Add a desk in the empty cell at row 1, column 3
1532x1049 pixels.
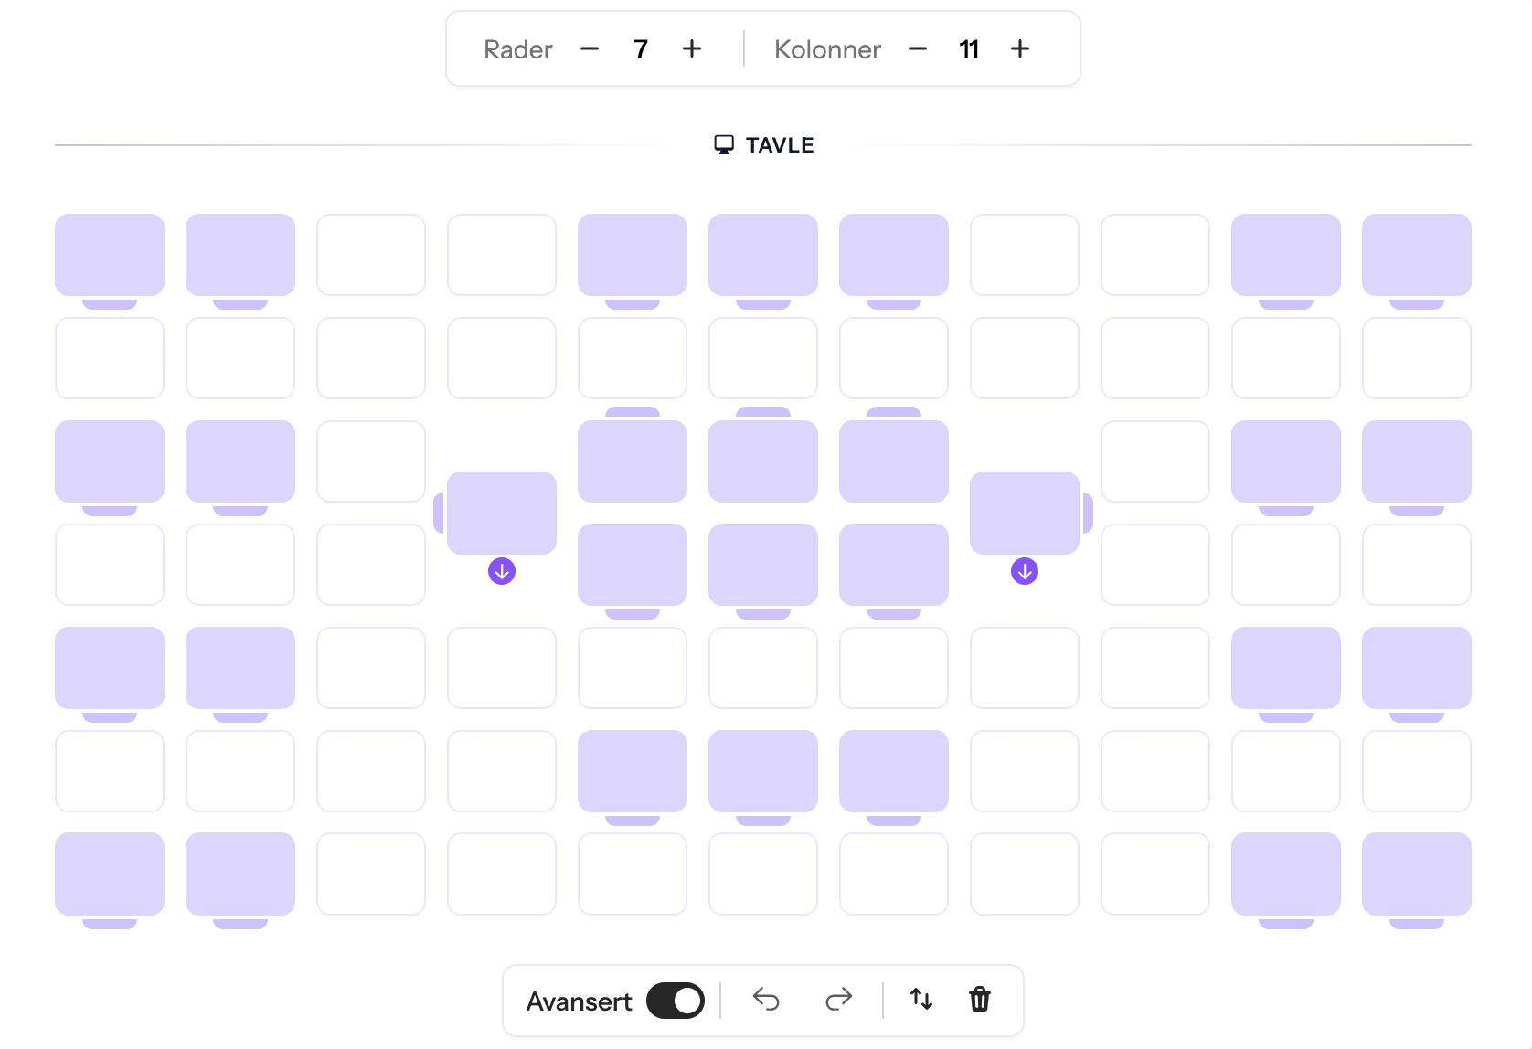[x=371, y=255]
